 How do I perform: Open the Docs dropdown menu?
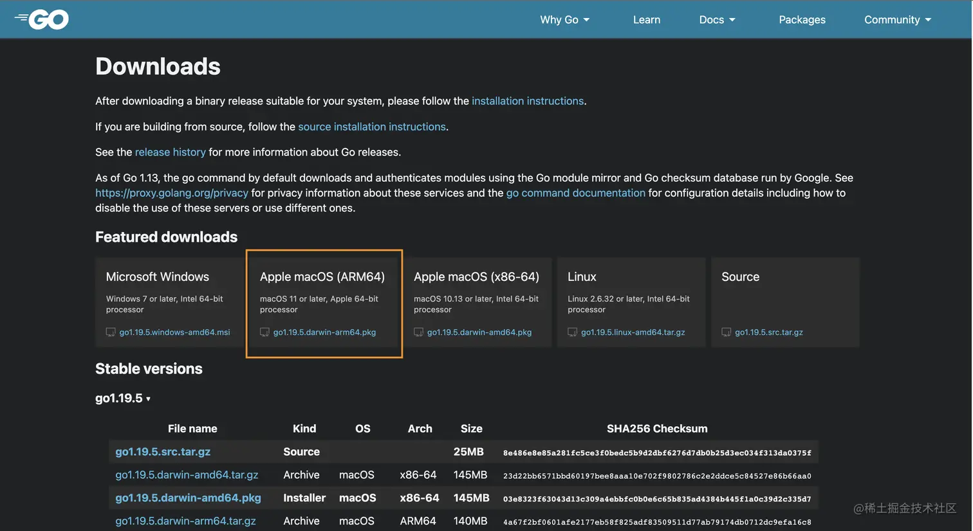pyautogui.click(x=717, y=20)
